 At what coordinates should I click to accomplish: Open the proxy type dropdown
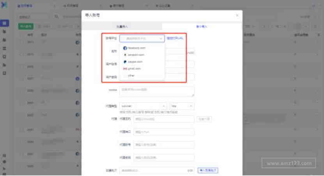pos(143,106)
